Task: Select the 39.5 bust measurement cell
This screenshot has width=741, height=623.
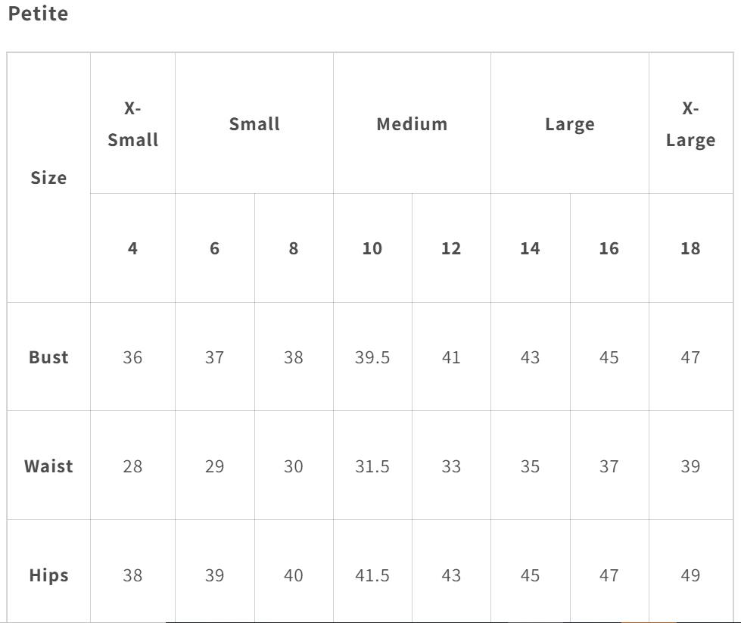Action: coord(372,357)
